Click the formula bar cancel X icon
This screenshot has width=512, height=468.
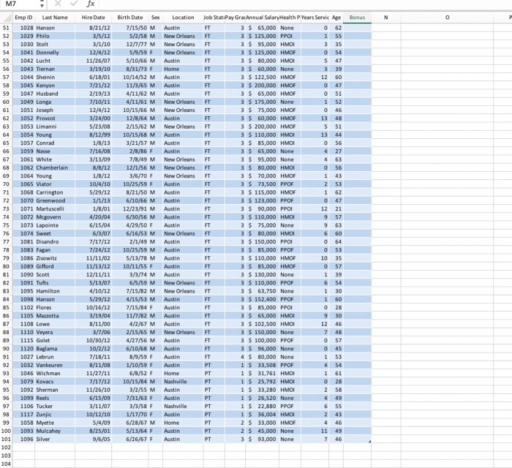click(58, 4)
